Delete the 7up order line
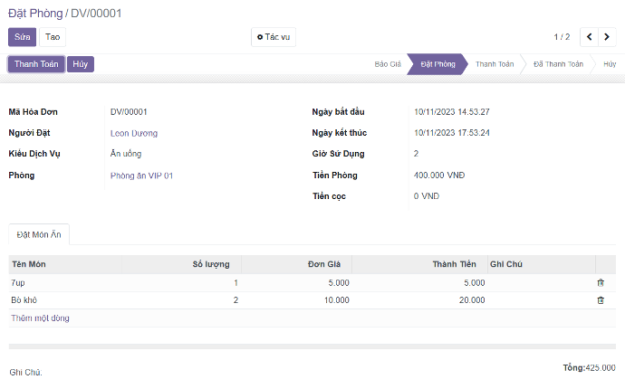Viewport: 625px width, 389px height. tap(601, 283)
